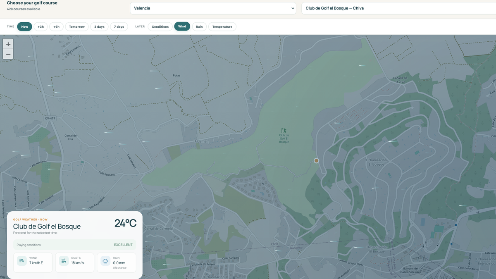Click the Corral de Fita map label

71,137
